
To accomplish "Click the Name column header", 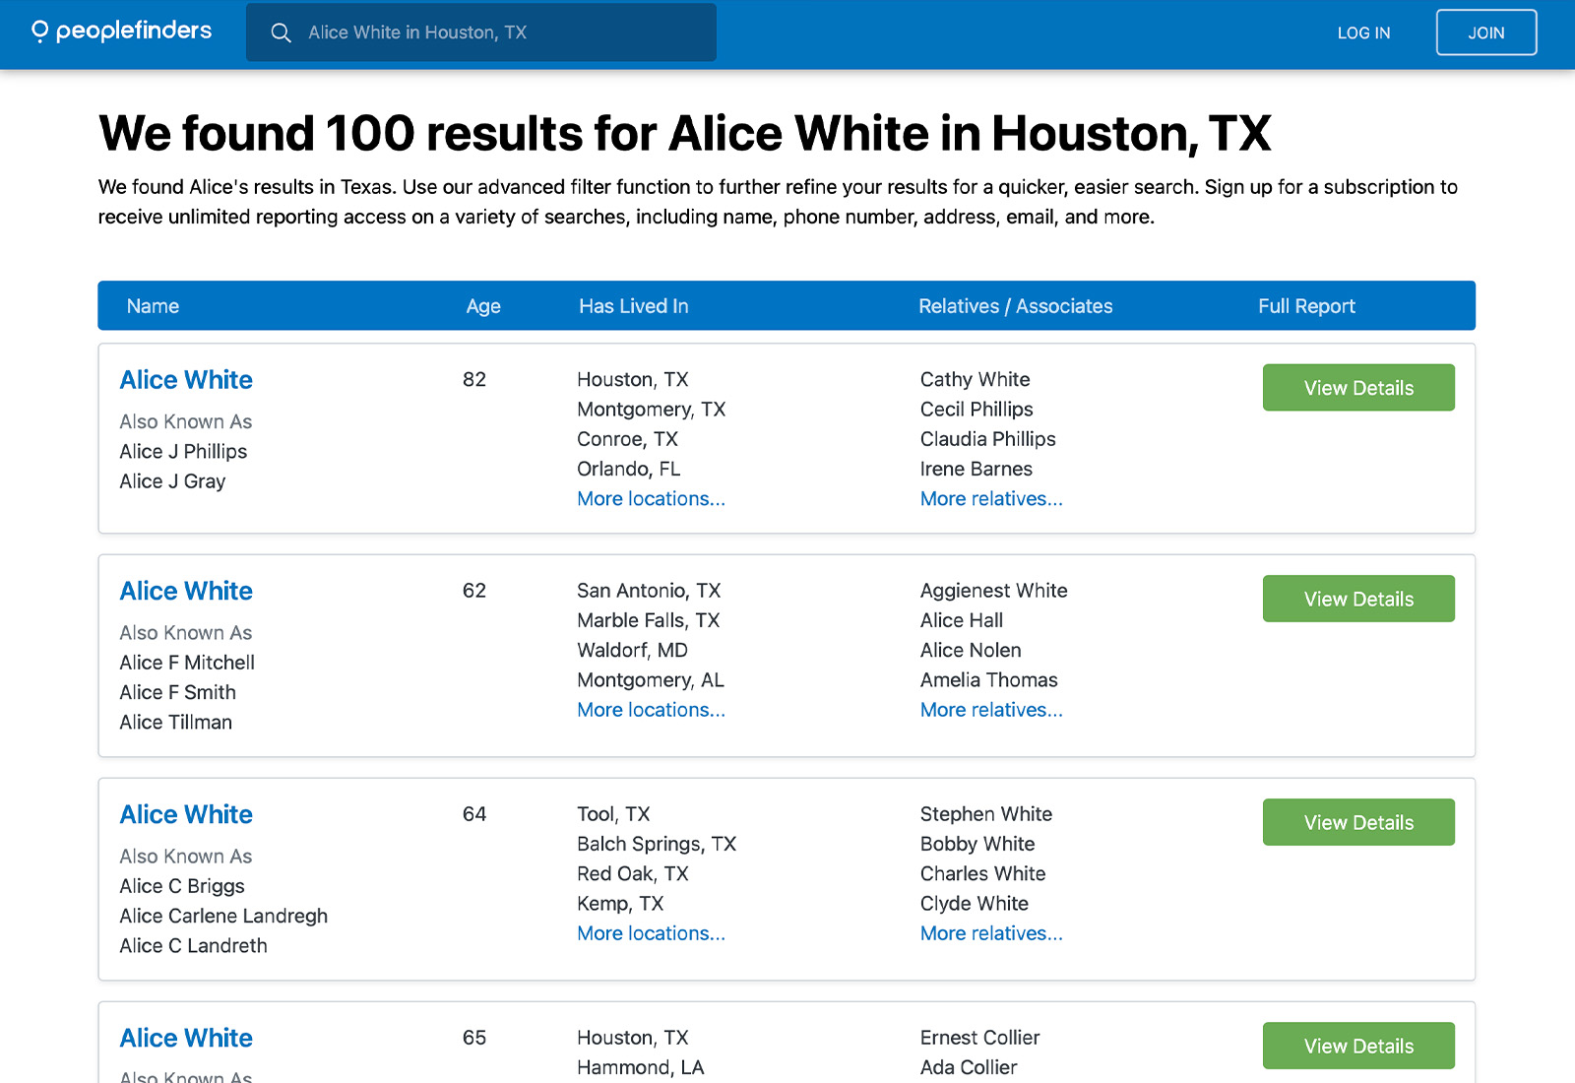I will (153, 306).
